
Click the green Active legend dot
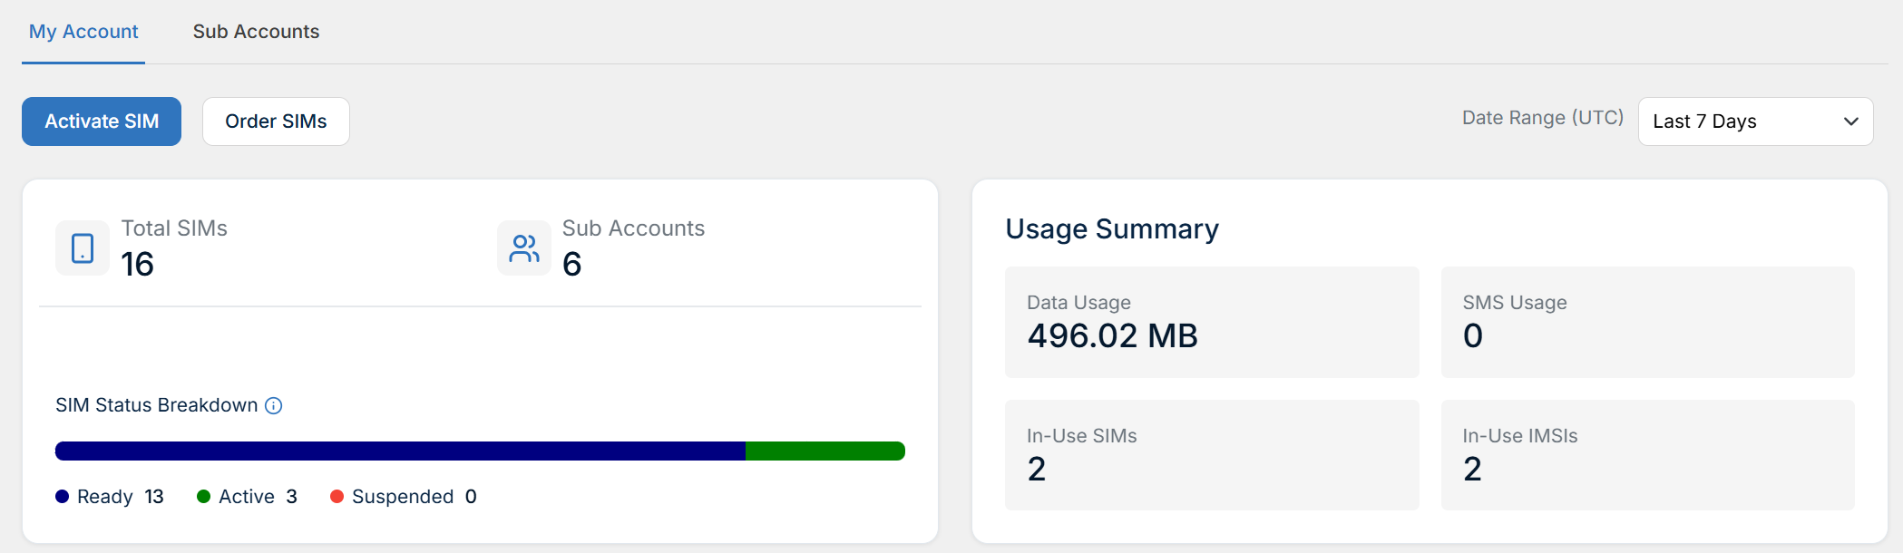click(204, 496)
